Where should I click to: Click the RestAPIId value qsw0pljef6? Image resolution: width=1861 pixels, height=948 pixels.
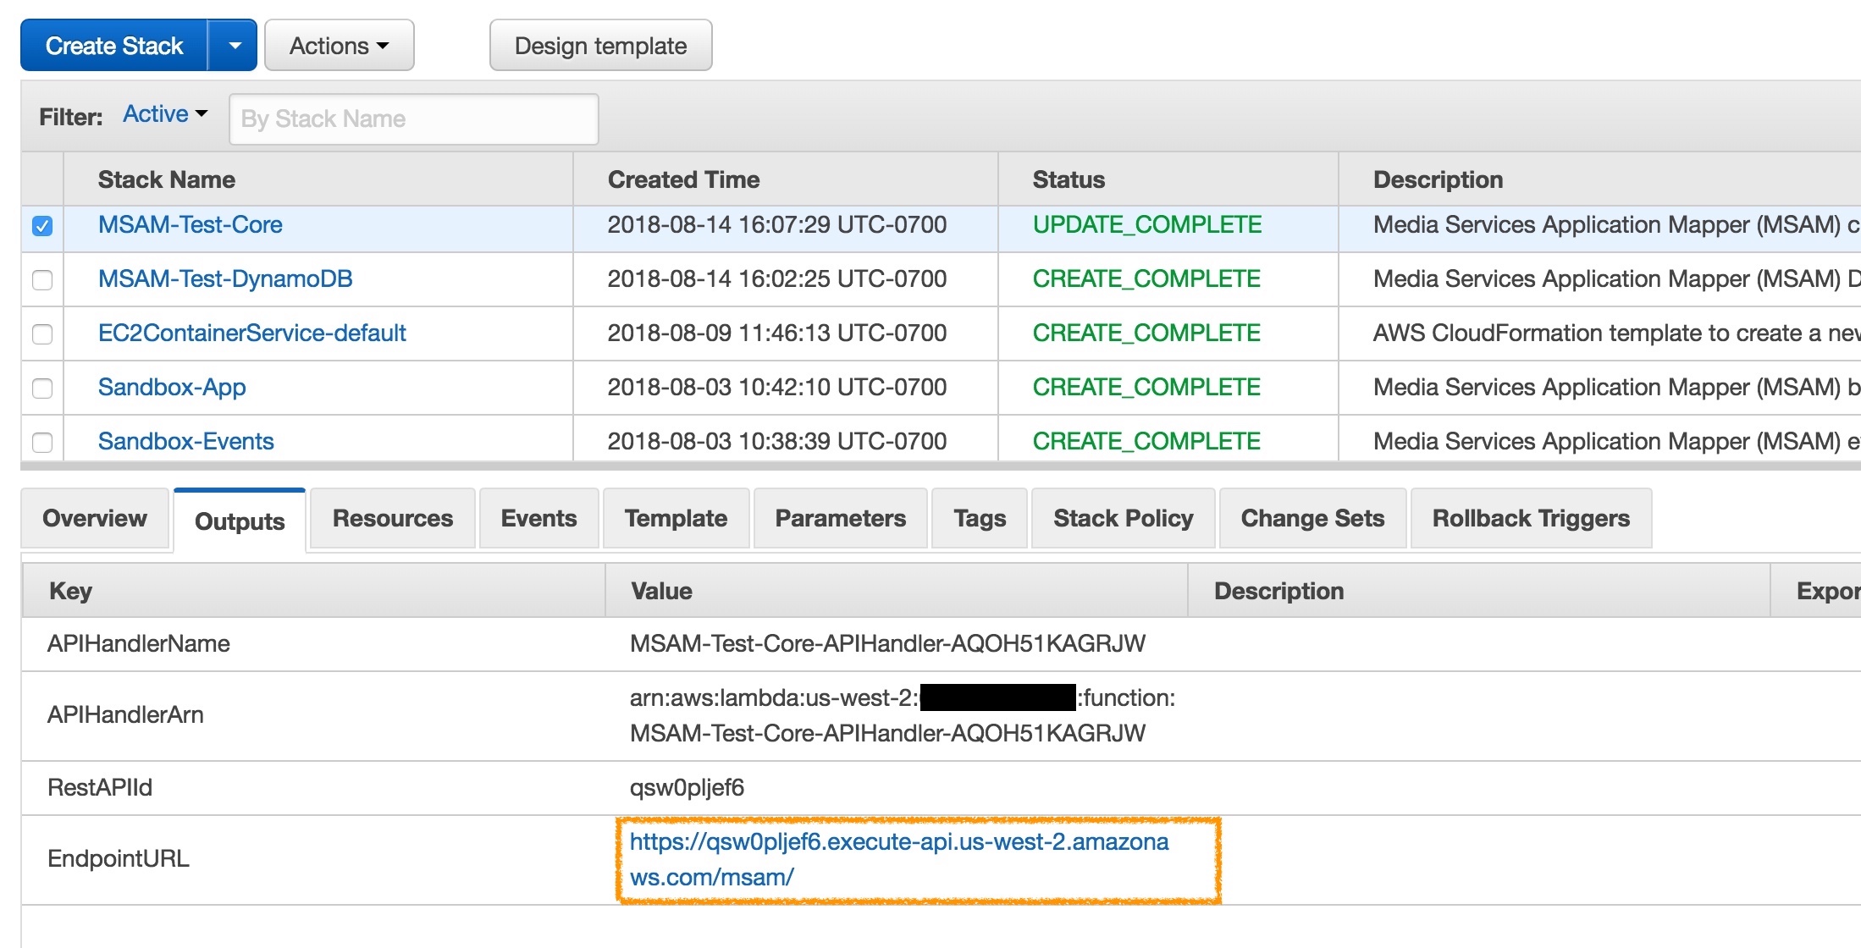pos(687,788)
